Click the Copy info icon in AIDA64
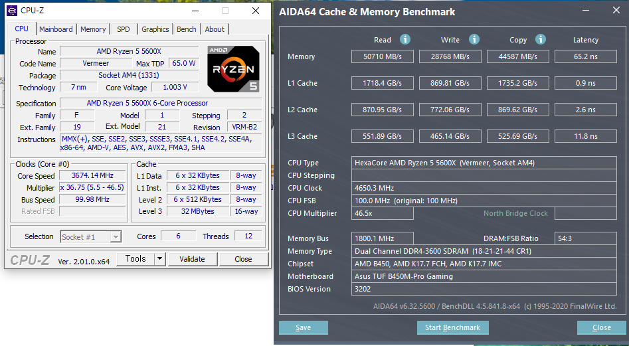Screen dimensions: 629x346 pyautogui.click(x=541, y=39)
